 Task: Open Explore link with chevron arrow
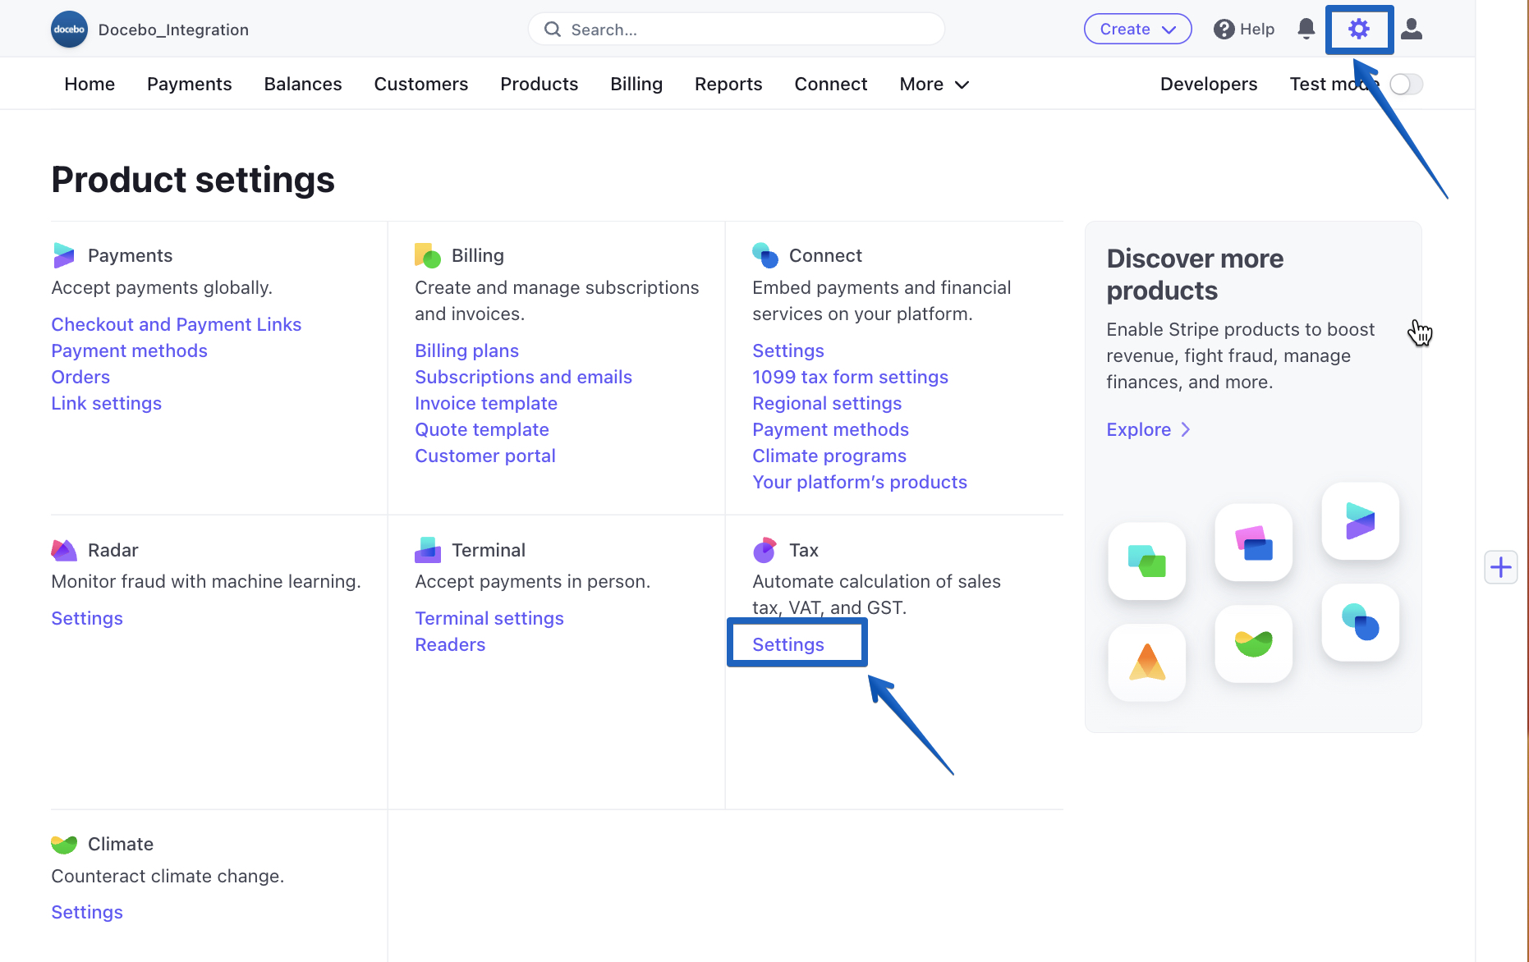[1148, 430]
